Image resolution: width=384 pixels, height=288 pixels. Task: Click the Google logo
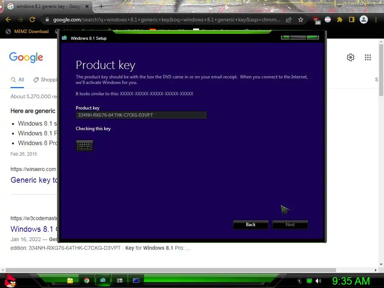click(26, 57)
